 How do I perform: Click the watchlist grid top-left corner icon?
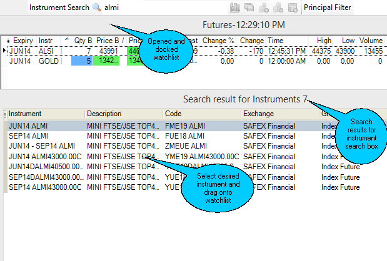pos(4,39)
